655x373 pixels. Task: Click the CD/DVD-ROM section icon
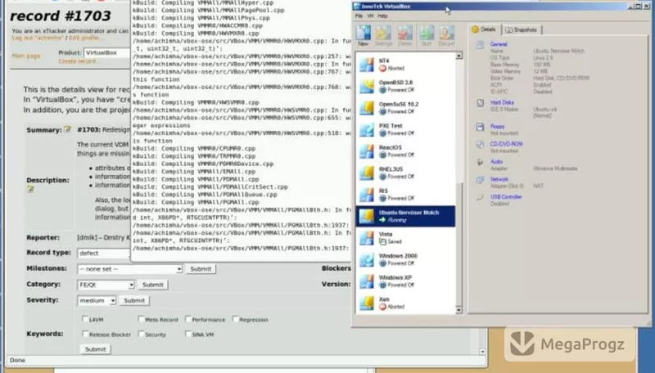(480, 144)
